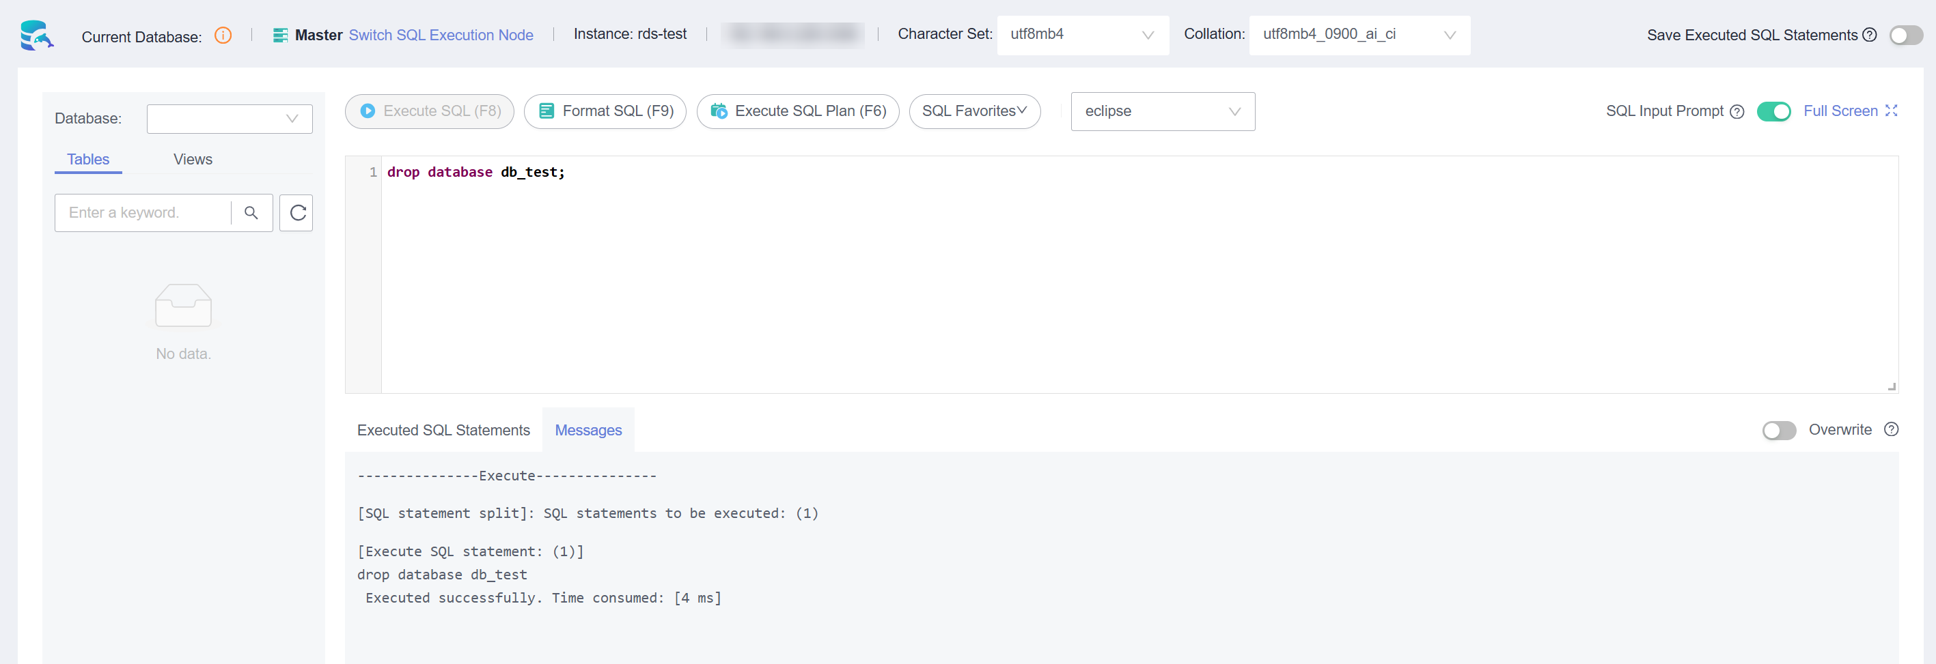Toggle the Overwrite switch on
The width and height of the screenshot is (1936, 664).
(x=1779, y=431)
